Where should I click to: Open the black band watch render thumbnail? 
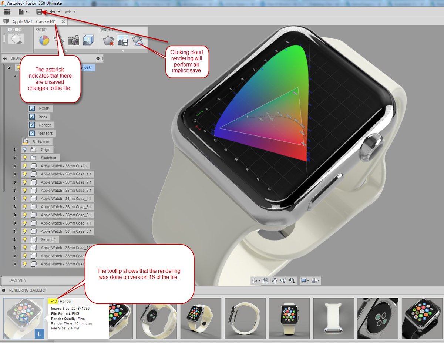[423, 318]
